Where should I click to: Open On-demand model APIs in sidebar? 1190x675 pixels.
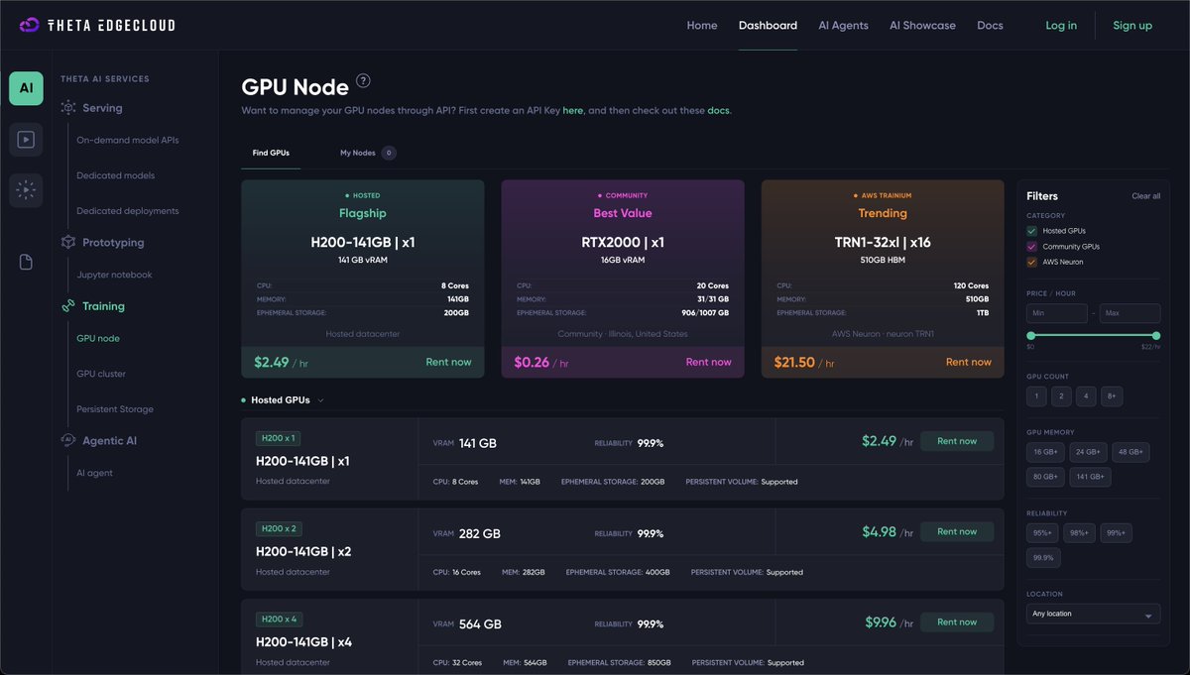coord(128,140)
